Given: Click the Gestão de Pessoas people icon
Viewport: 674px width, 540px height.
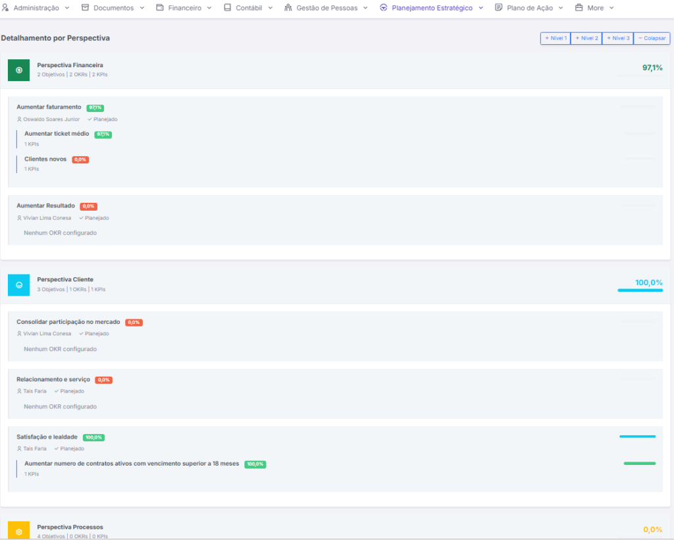Looking at the screenshot, I should click(288, 8).
